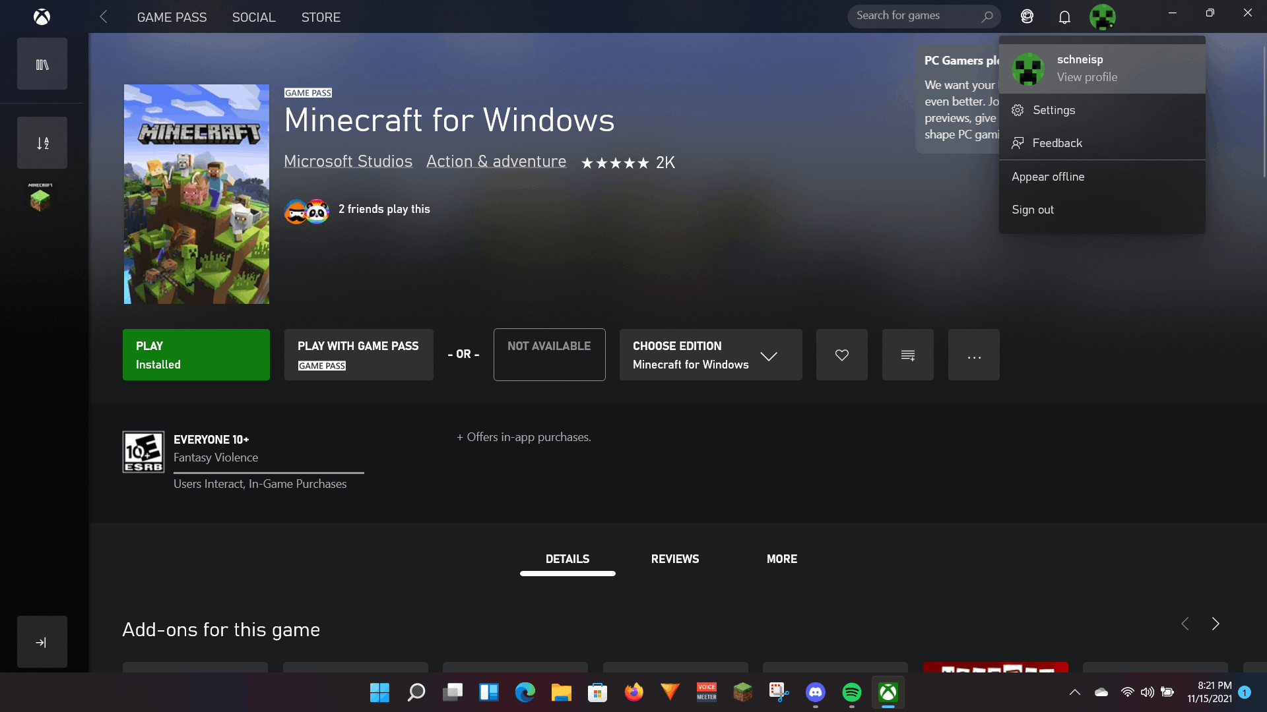Open Discord from taskbar
Image resolution: width=1267 pixels, height=712 pixels.
(816, 692)
